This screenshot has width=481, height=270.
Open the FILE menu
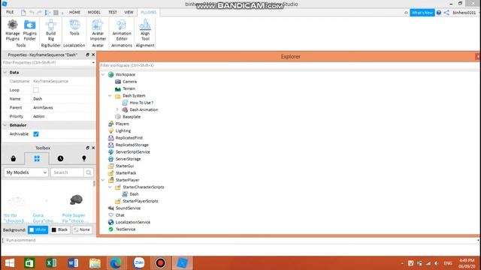click(10, 12)
